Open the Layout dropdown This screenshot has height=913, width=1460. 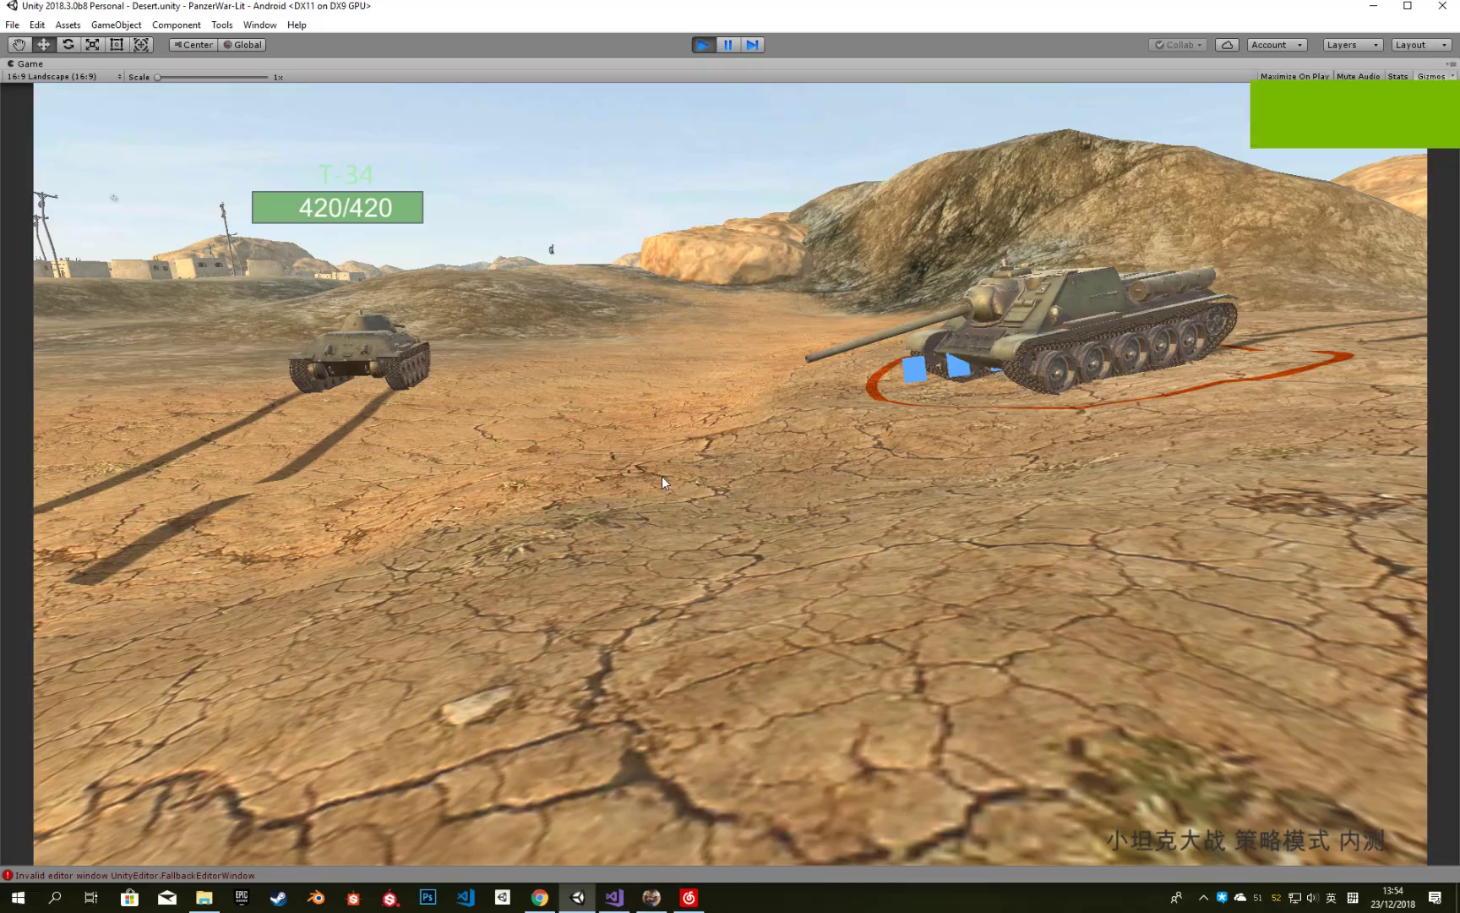[1421, 45]
